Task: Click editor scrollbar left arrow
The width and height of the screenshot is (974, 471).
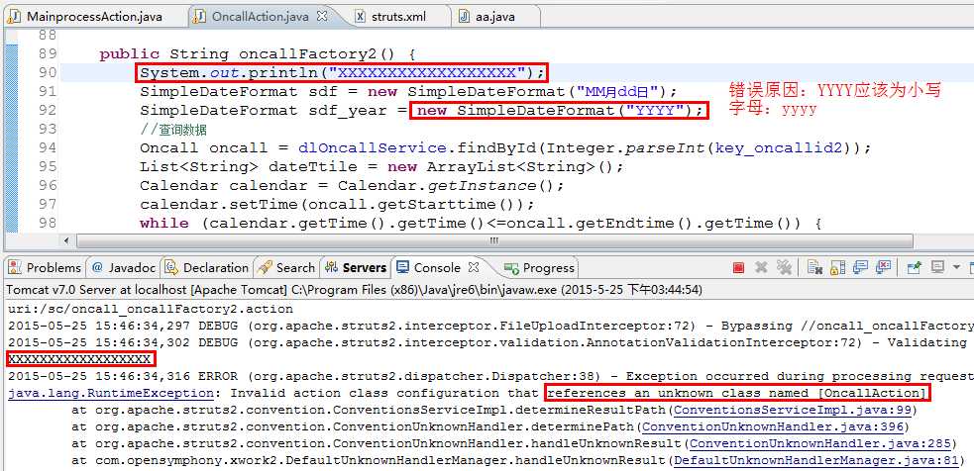Action: 66,240
